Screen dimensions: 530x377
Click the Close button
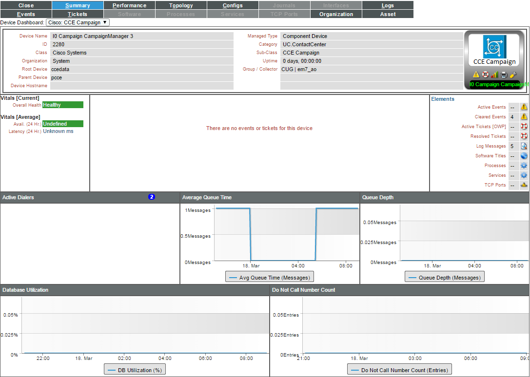(26, 5)
